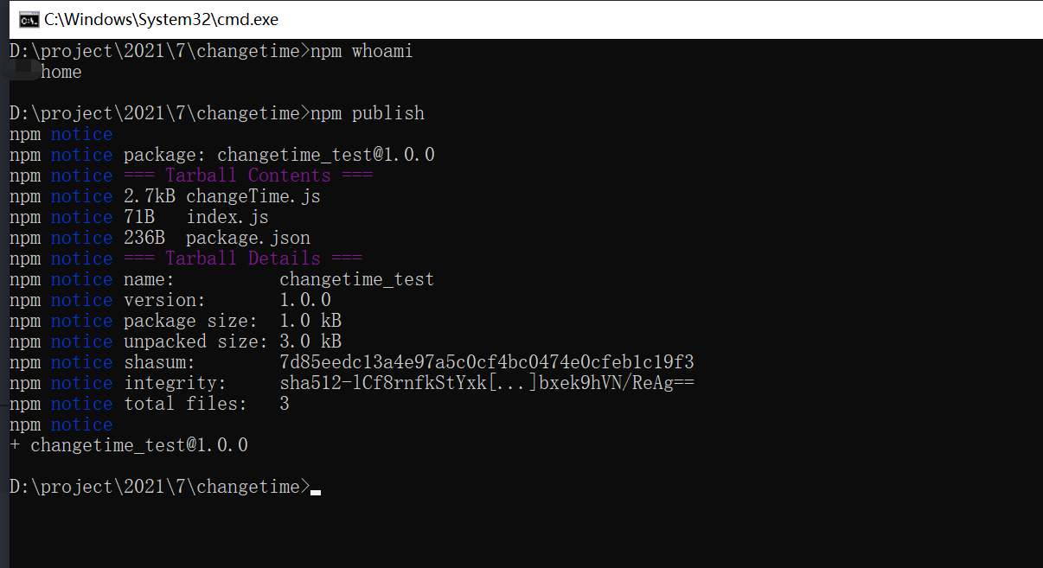Viewport: 1043px width, 568px height.
Task: Click the '=== Tarball Contents ===' heading
Action: click(x=248, y=176)
